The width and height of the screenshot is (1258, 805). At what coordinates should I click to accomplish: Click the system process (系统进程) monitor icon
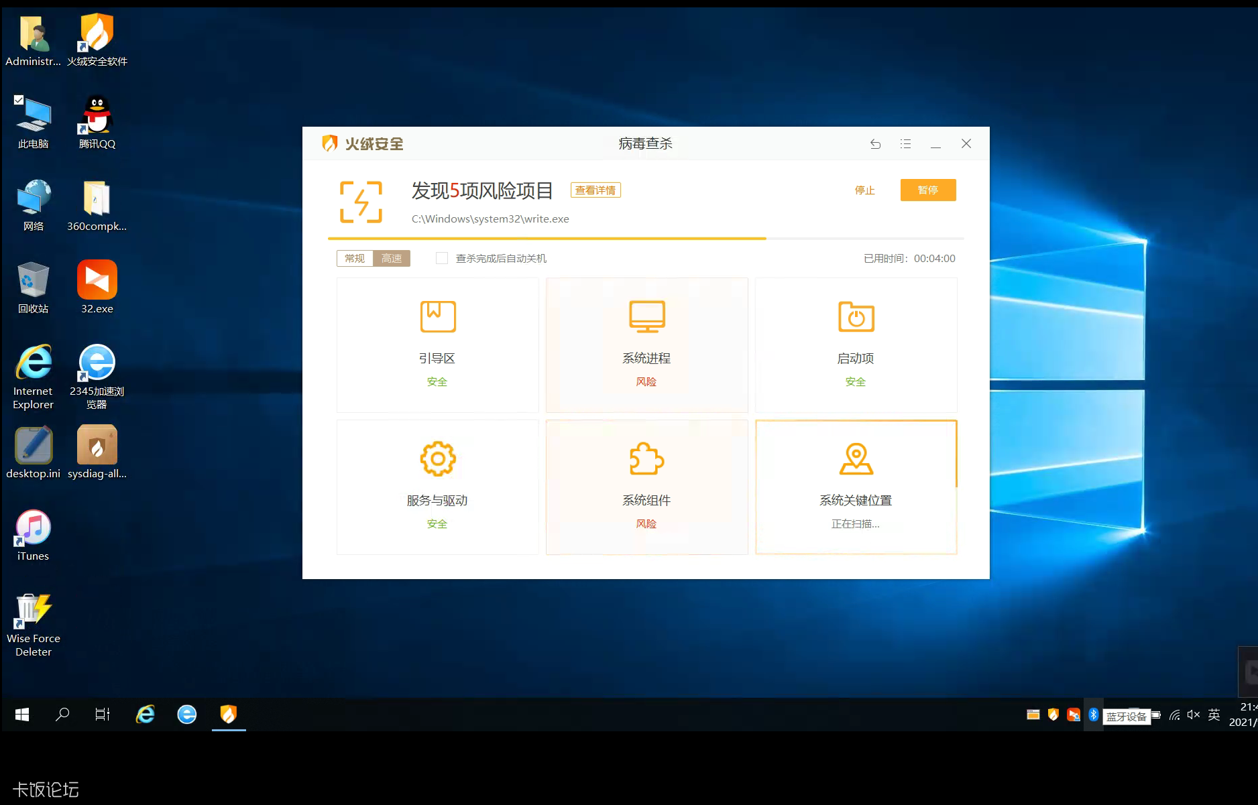click(x=647, y=316)
